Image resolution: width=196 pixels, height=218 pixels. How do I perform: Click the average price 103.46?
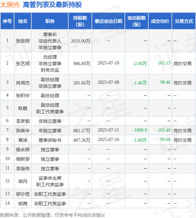pyautogui.click(x=164, y=130)
